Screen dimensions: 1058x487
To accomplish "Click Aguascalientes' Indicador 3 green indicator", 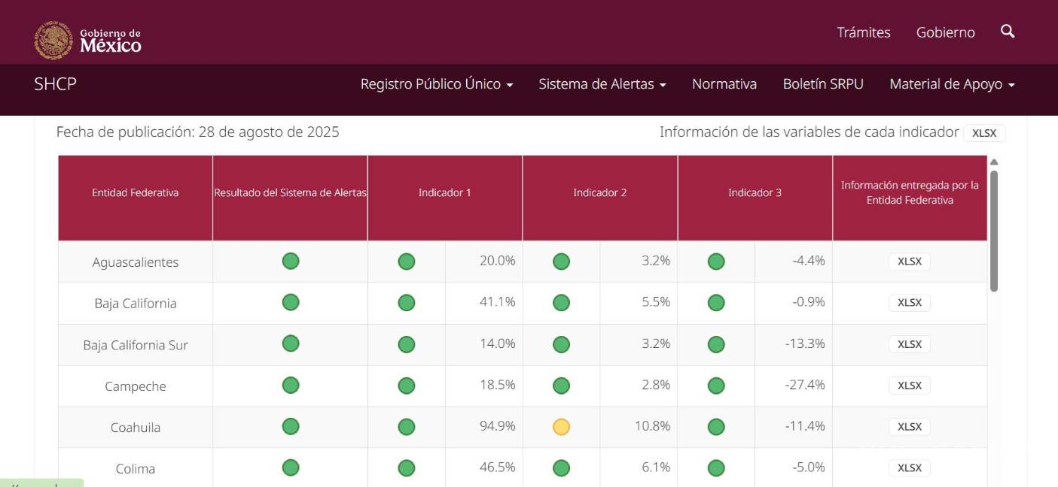I will coord(717,262).
